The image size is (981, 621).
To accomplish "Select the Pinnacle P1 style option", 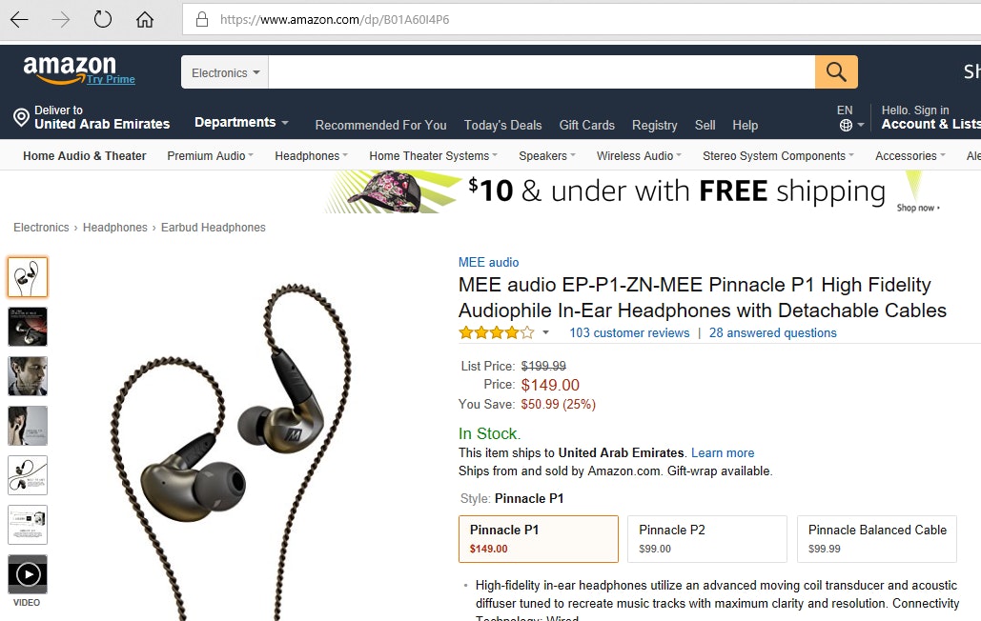I will (x=538, y=538).
